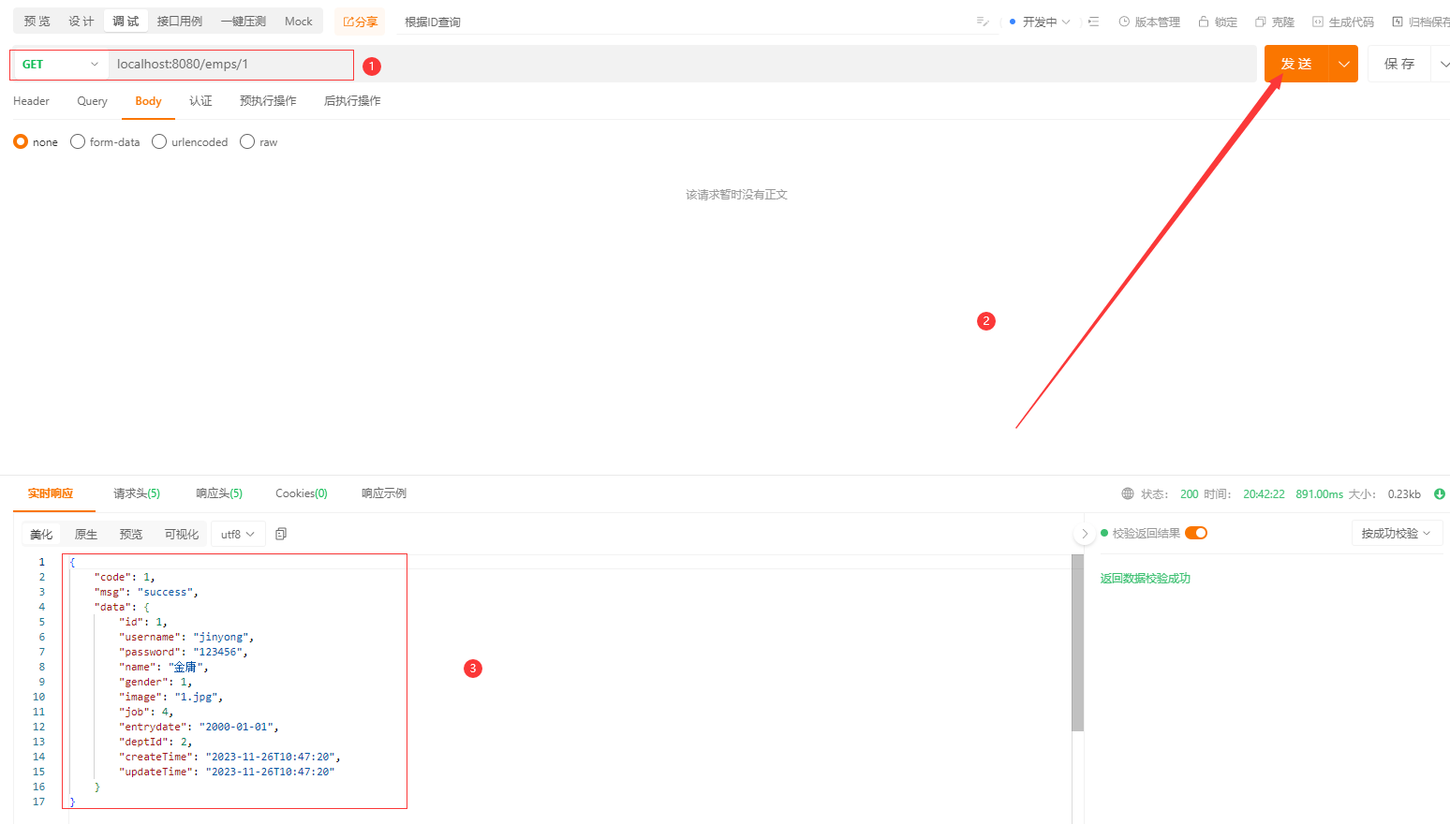Open the Cookies(0) tab
1450x824 pixels.
tap(302, 493)
